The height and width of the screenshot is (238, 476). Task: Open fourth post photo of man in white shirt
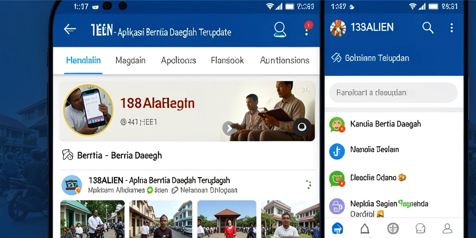290,218
